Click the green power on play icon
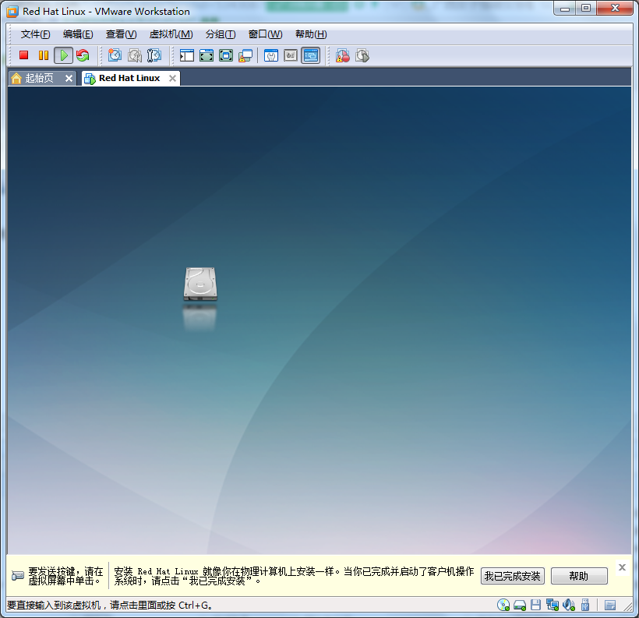Viewport: 639px width, 618px height. click(64, 55)
